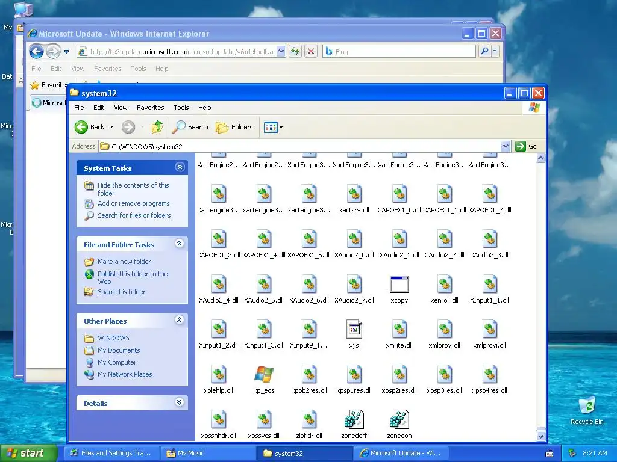Open Favorites menu in system32 window
The image size is (617, 462).
coord(150,108)
